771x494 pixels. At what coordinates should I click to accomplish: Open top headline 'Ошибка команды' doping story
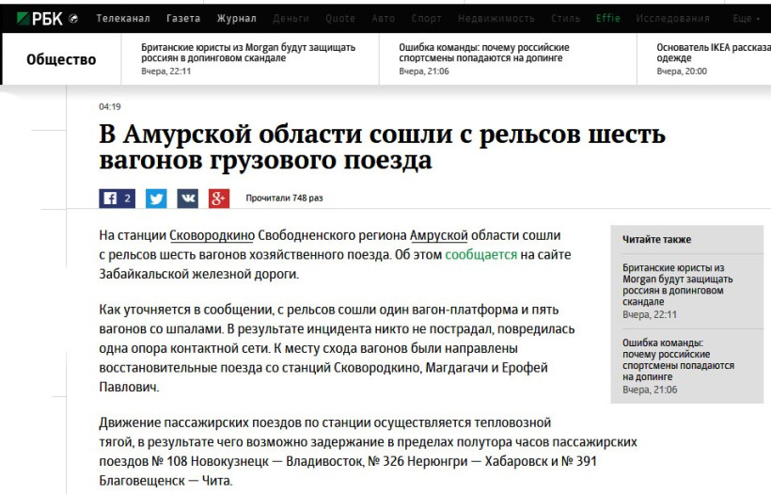[483, 53]
